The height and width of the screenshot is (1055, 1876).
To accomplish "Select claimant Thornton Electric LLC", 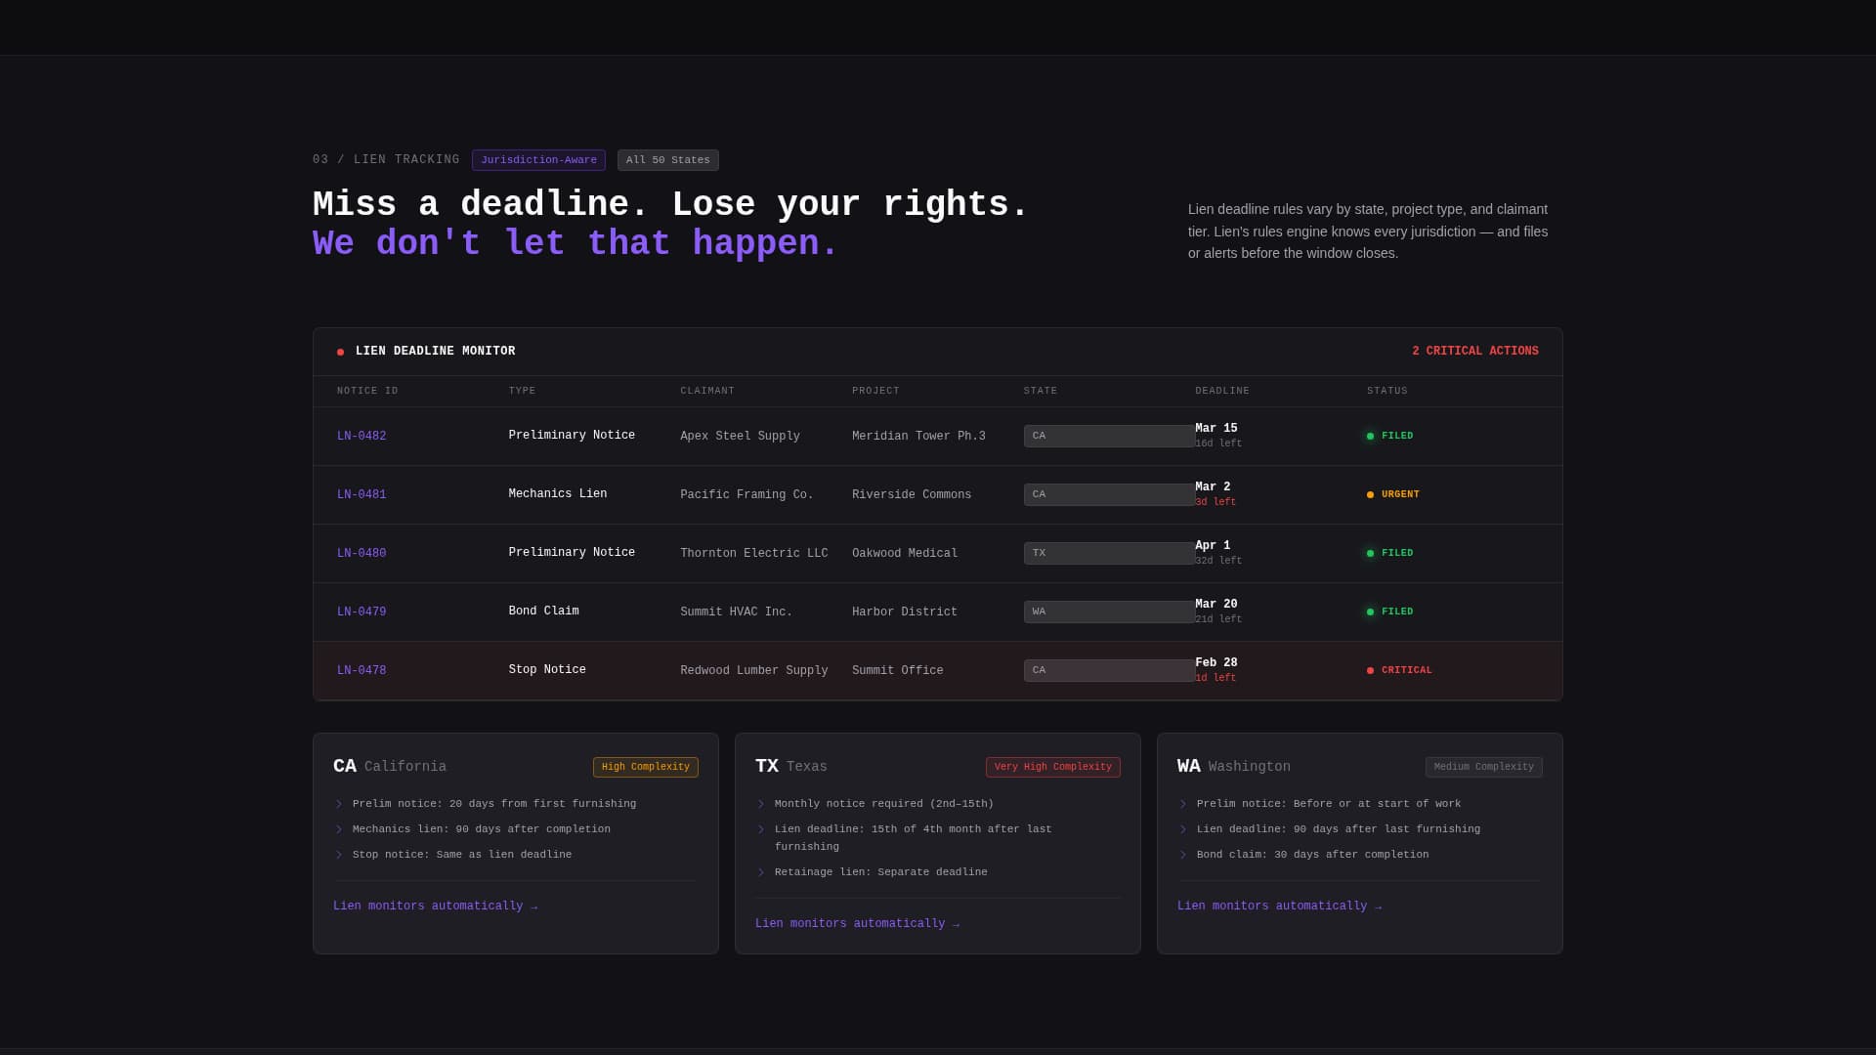I will (753, 554).
